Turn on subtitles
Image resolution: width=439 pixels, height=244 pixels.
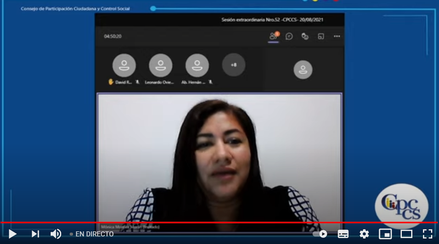point(343,234)
